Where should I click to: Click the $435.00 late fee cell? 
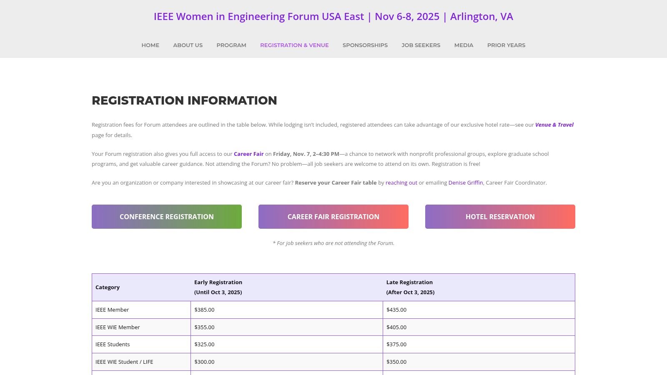point(479,310)
